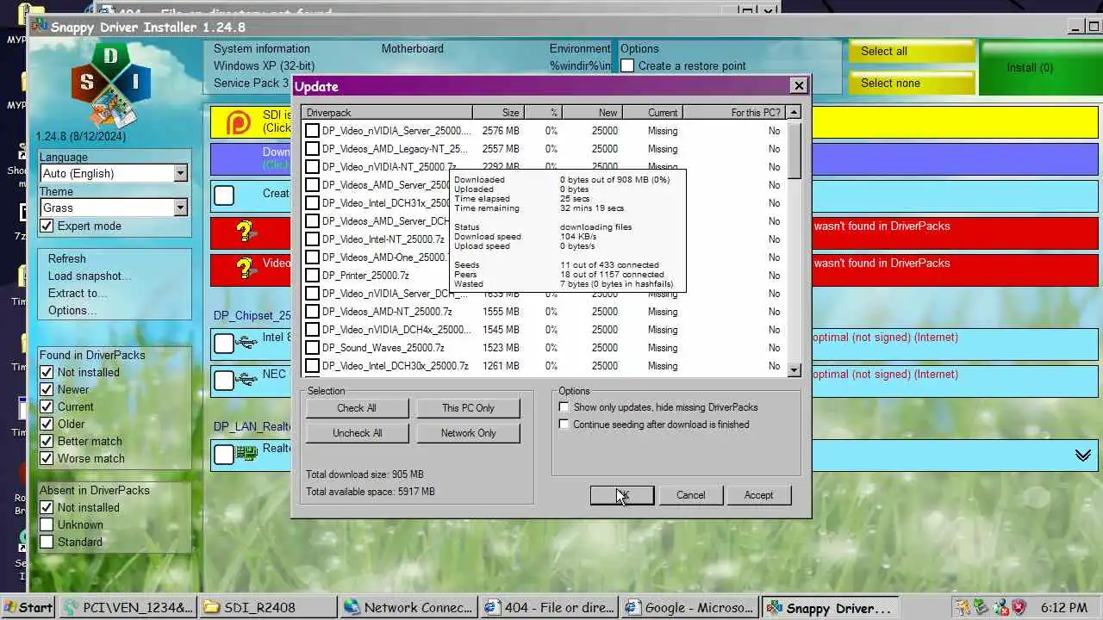Click the Check All button

[x=357, y=408]
